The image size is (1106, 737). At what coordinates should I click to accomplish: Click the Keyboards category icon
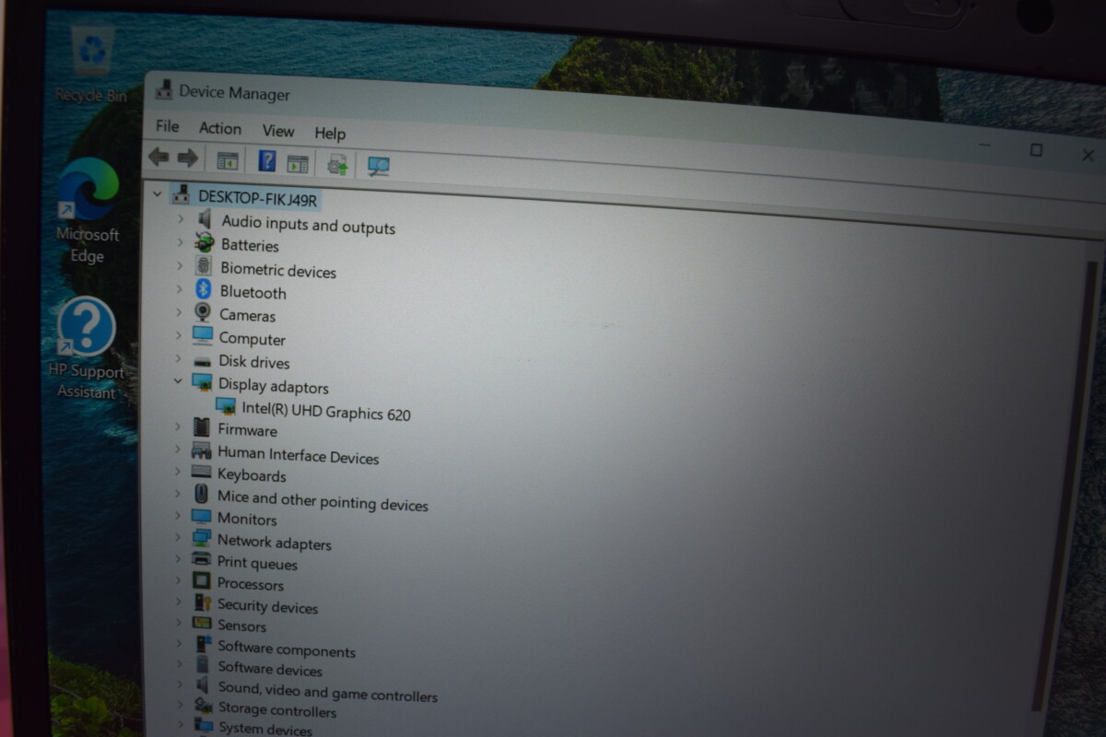(201, 473)
